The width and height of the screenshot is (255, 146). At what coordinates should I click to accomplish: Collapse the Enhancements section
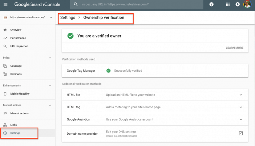click(50, 86)
